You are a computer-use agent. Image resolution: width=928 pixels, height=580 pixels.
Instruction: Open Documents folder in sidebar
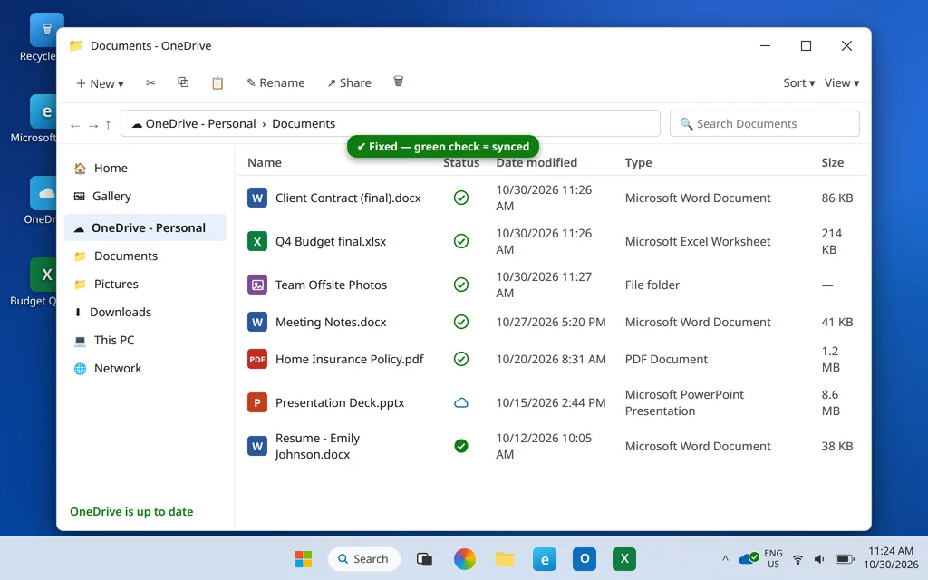(x=145, y=256)
